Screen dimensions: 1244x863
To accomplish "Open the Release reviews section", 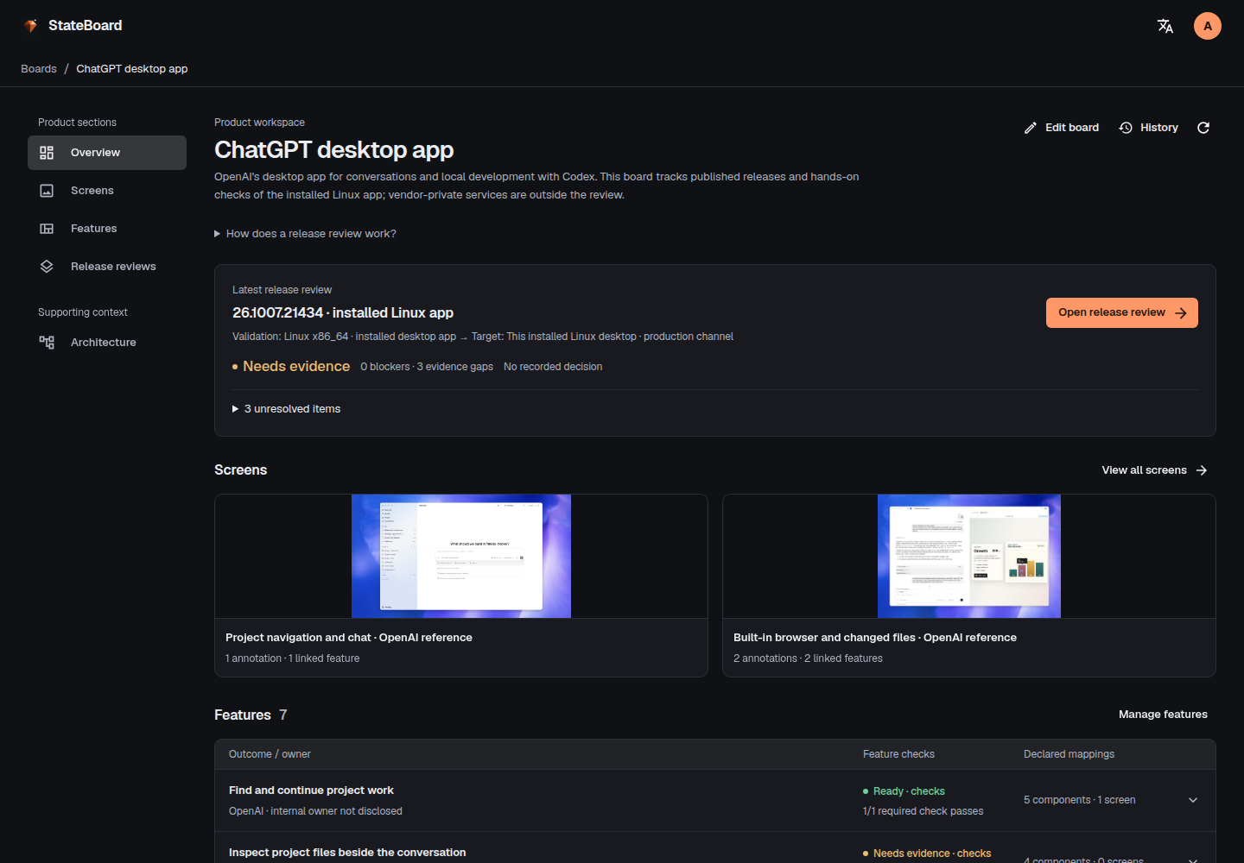I will (107, 267).
